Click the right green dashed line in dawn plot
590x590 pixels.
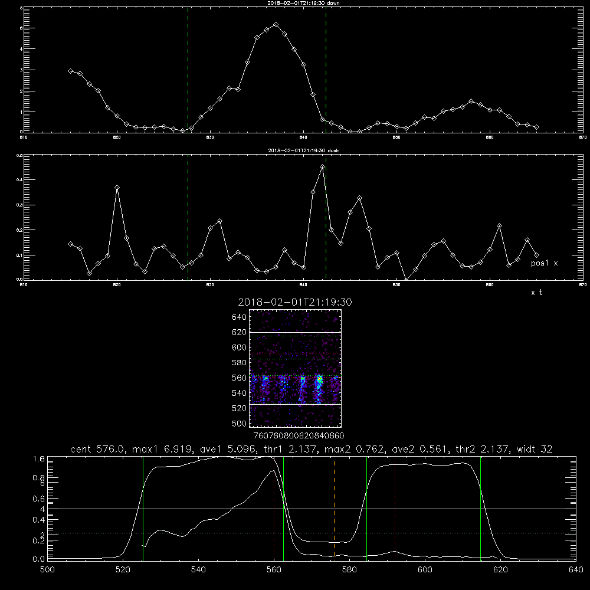click(326, 70)
